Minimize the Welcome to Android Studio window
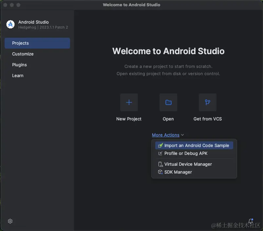Viewport: 263px width, 231px height. [12, 5]
